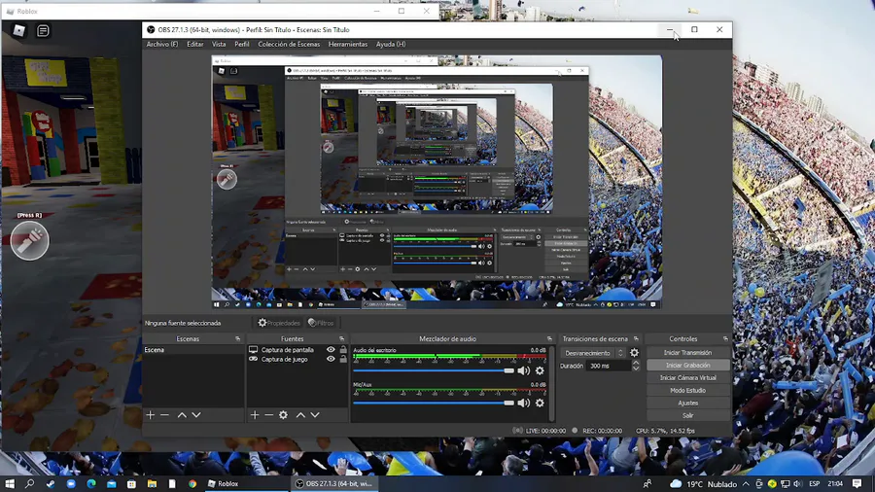
Task: Open the Desvanecimiento transition dropdown
Action: (x=593, y=353)
